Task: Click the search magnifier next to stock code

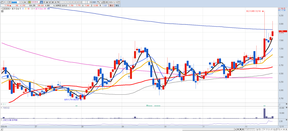Action: [22, 2]
